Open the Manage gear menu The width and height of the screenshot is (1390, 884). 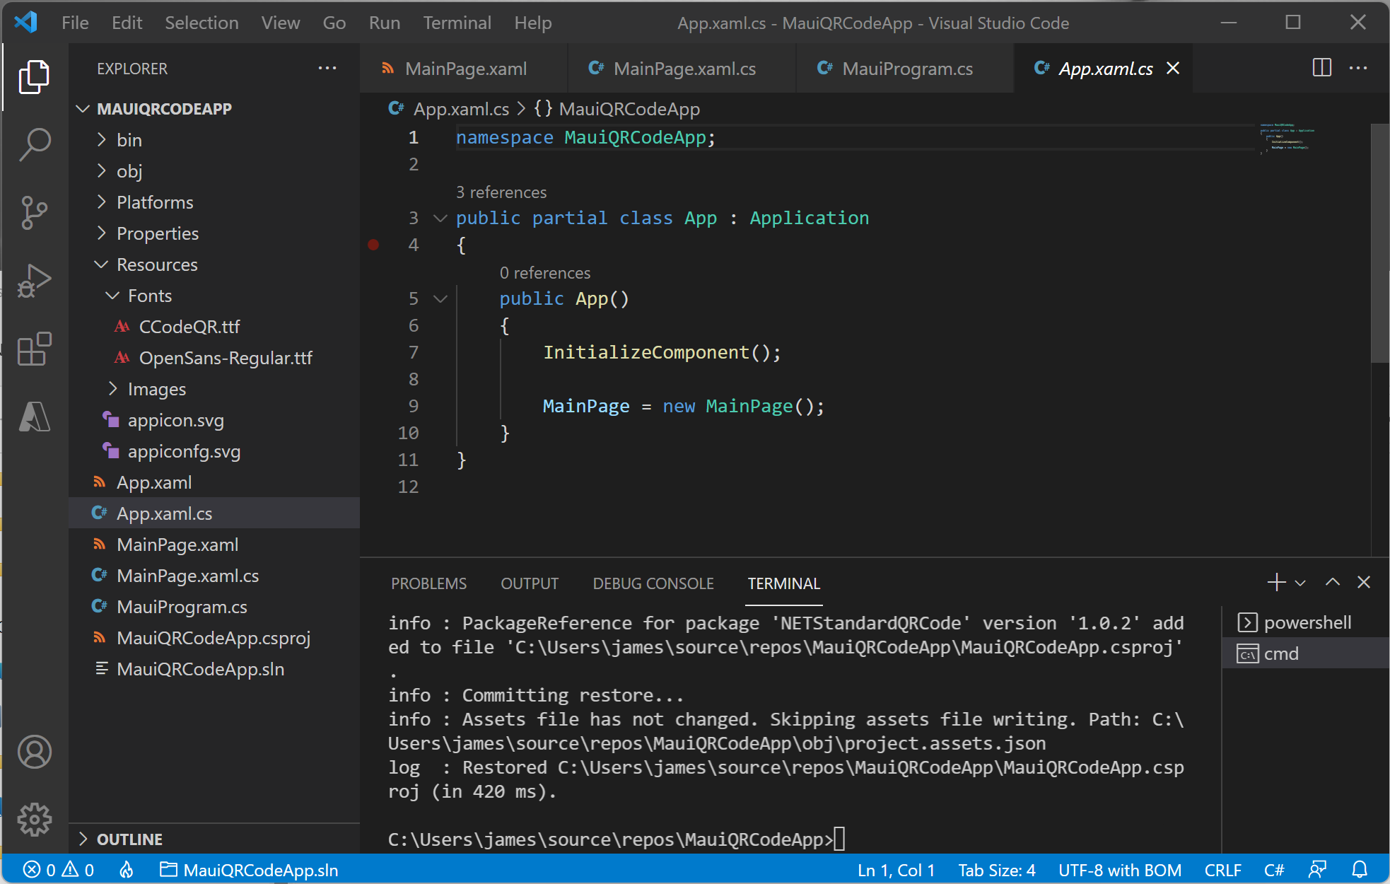[x=34, y=820]
